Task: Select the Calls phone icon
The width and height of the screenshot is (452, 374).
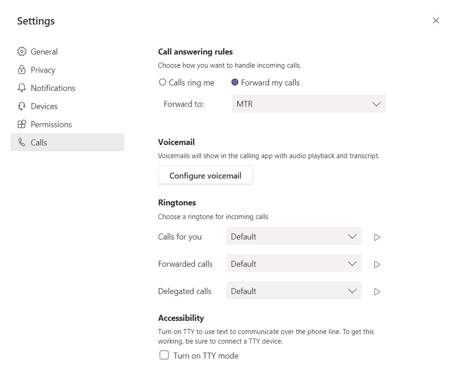Action: coord(22,142)
